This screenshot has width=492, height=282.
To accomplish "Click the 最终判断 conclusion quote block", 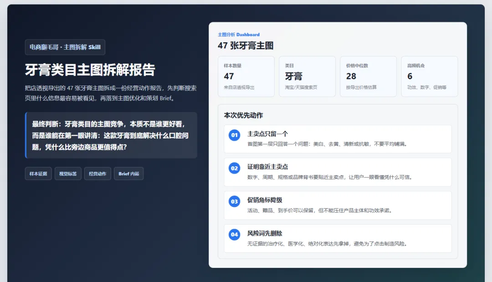I will coord(111,135).
